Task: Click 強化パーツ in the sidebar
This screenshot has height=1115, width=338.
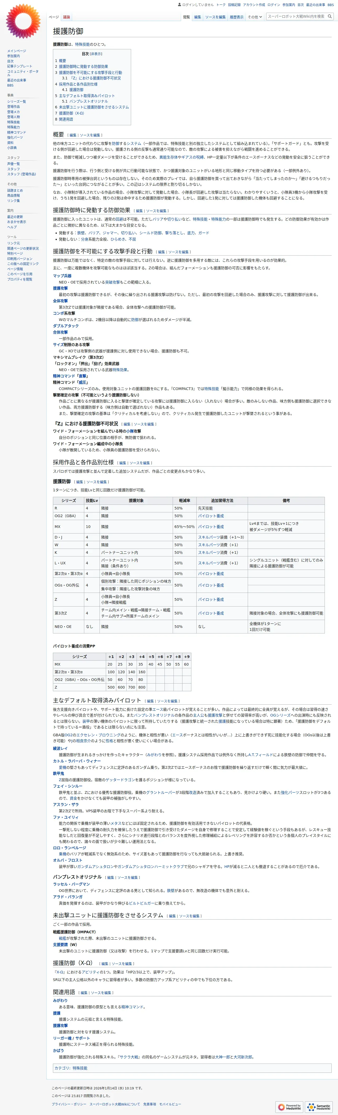Action: coord(15,138)
